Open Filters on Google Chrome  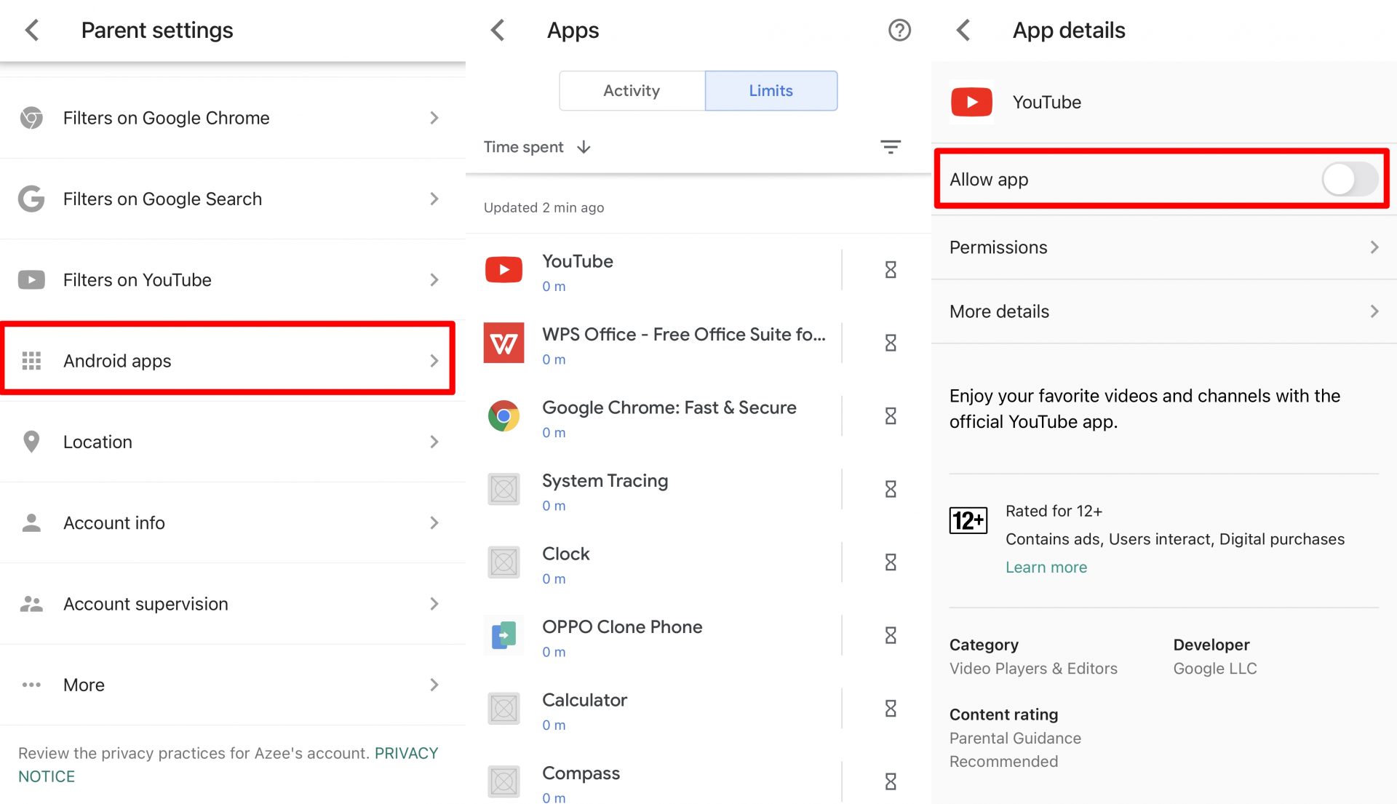click(231, 118)
